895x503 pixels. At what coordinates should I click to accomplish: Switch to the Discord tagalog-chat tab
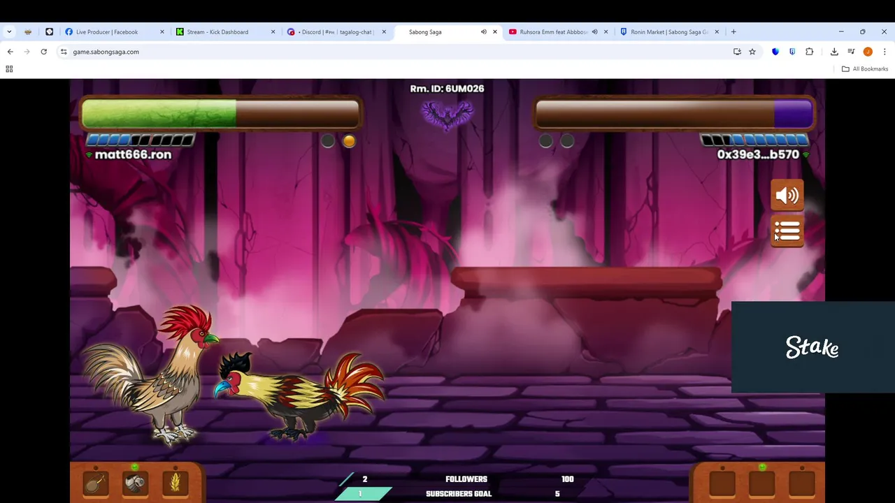coord(336,31)
